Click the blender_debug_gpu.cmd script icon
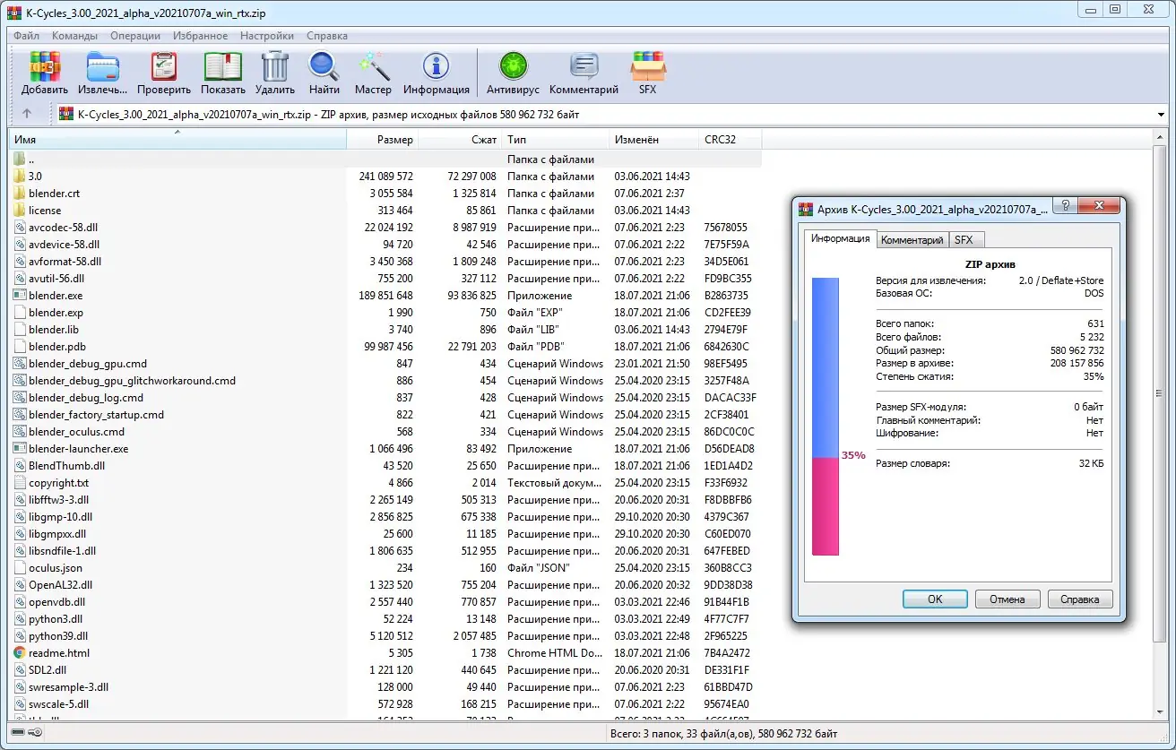This screenshot has height=750, width=1176. pyautogui.click(x=20, y=364)
